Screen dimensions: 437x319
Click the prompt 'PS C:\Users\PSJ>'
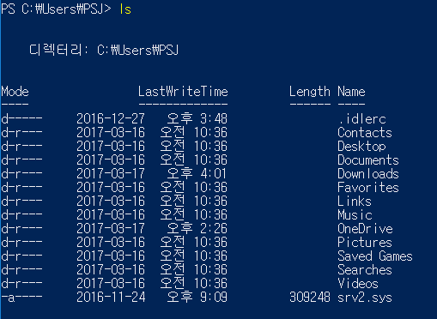coord(56,9)
